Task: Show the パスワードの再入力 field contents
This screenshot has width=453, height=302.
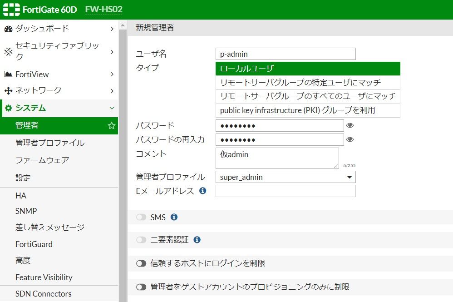Action: (350, 139)
